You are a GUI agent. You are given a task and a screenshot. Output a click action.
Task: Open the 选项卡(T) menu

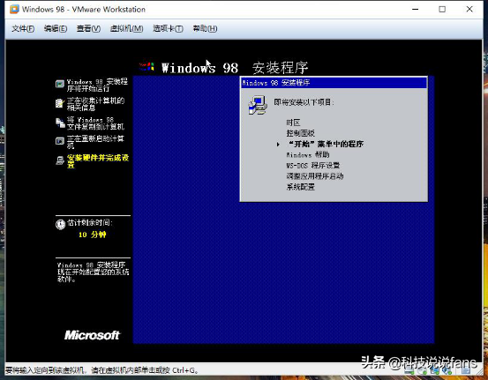[x=168, y=28]
